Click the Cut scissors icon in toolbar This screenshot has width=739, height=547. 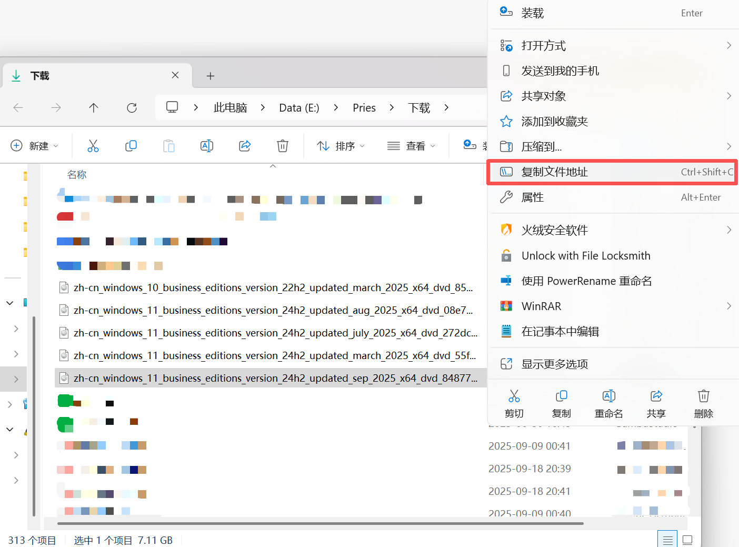pyautogui.click(x=93, y=146)
